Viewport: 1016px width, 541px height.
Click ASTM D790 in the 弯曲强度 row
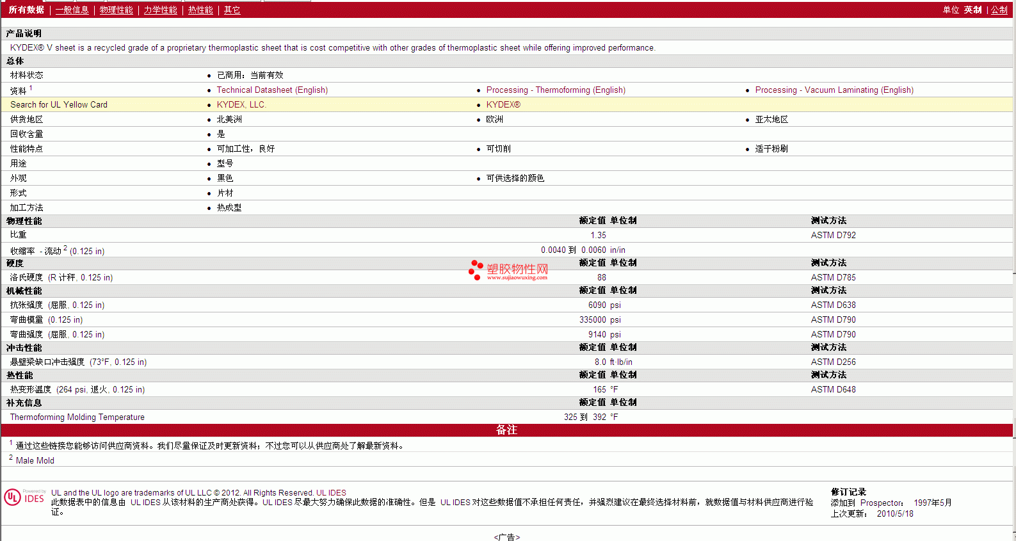pos(833,335)
